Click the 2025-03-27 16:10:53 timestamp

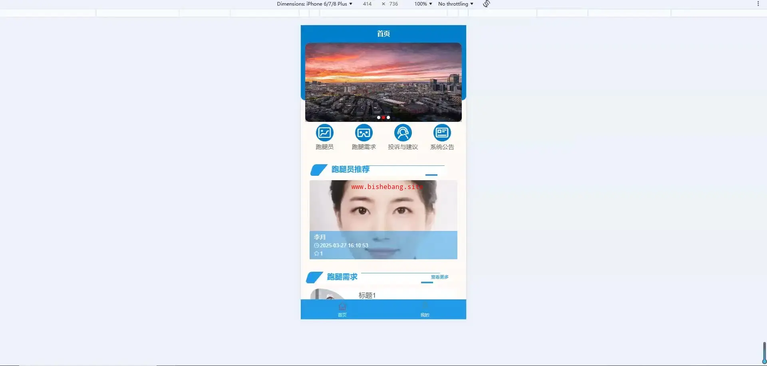pos(344,245)
